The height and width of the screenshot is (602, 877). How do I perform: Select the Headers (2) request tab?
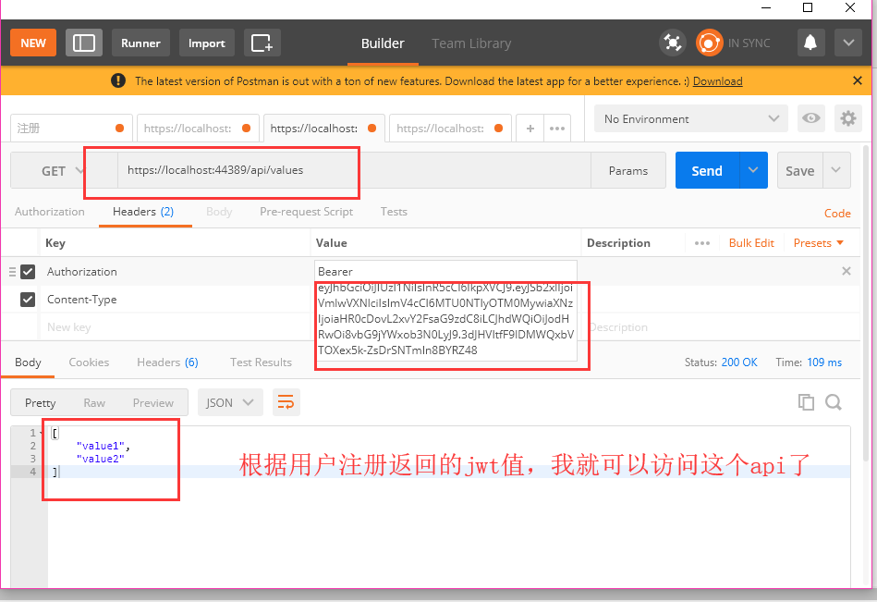(143, 212)
